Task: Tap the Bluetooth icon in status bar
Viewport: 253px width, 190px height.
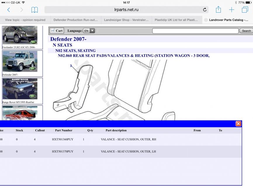Action: [x=236, y=3]
